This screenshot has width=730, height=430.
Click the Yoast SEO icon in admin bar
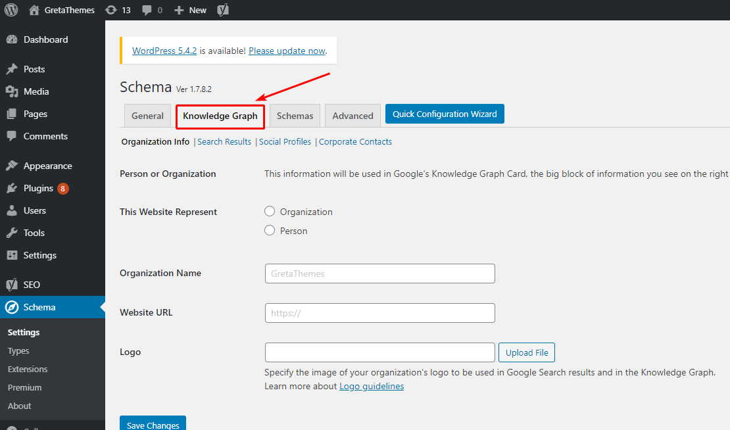224,10
